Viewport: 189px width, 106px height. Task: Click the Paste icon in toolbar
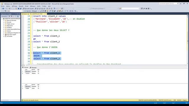click(51, 9)
